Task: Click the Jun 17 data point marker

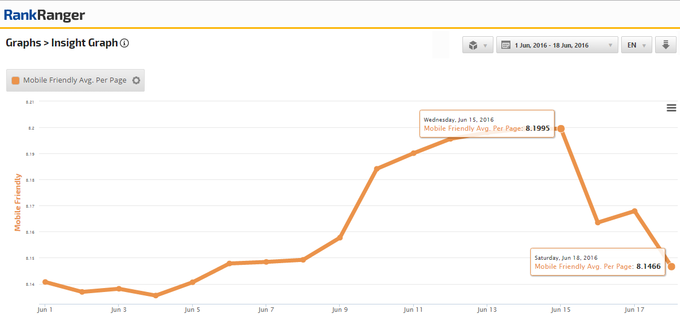Action: tap(635, 211)
